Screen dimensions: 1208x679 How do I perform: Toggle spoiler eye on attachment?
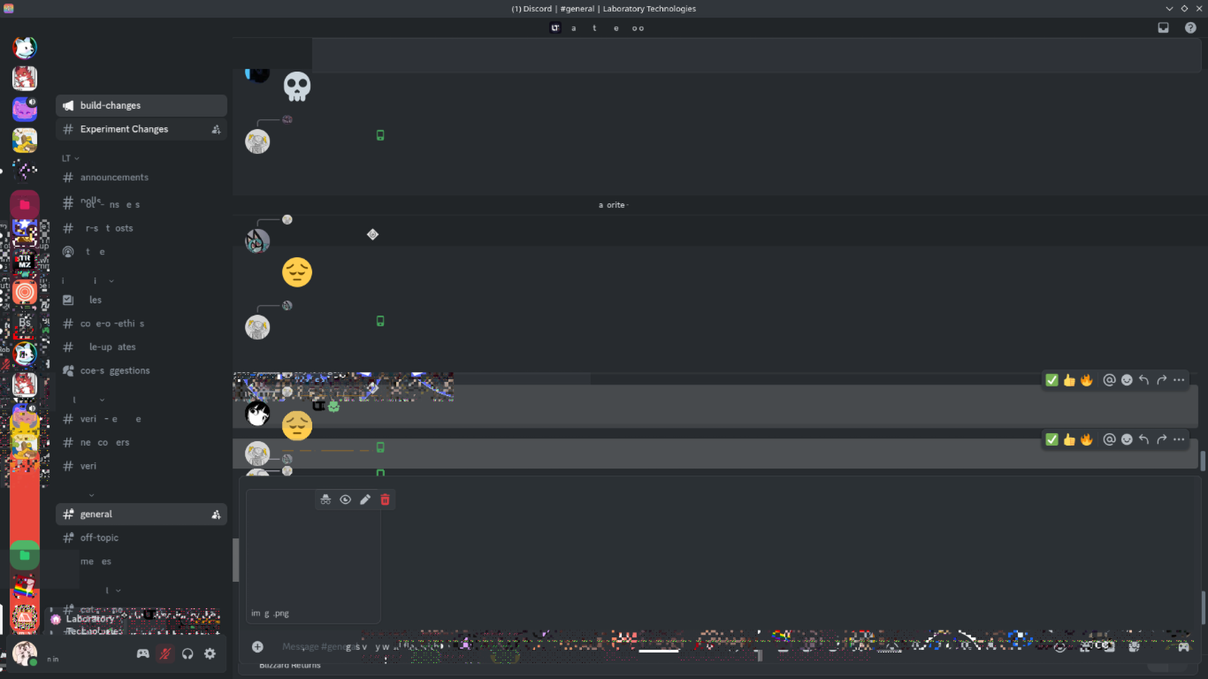(345, 500)
